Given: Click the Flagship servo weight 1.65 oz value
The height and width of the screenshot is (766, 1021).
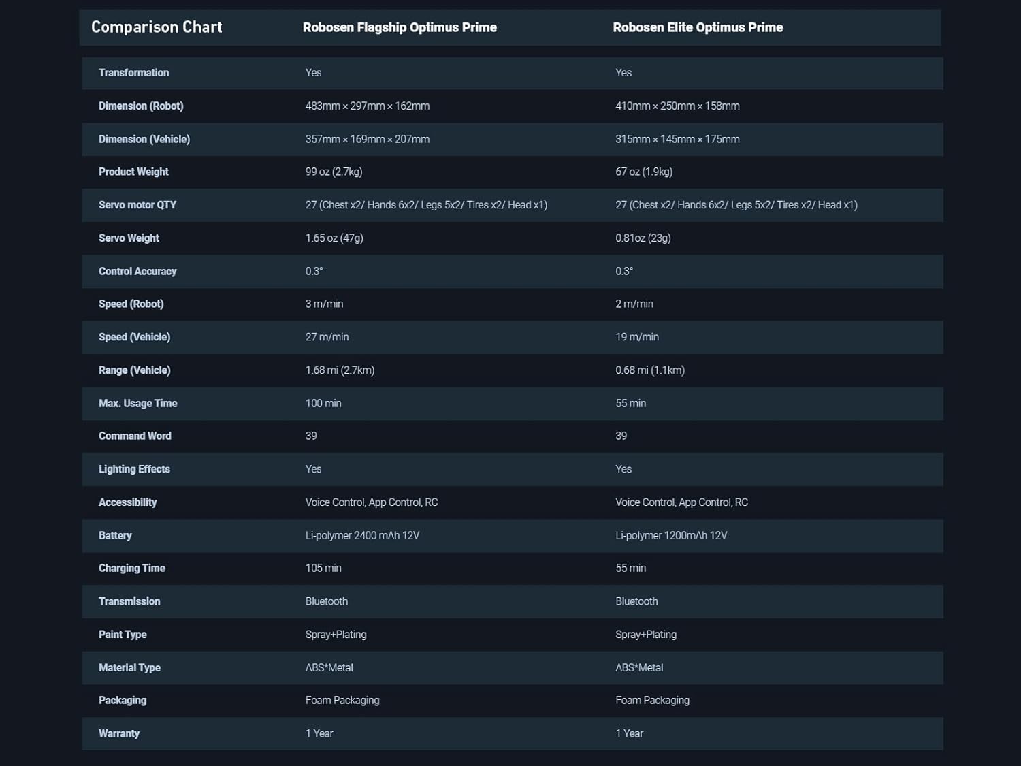Looking at the screenshot, I should (x=334, y=238).
